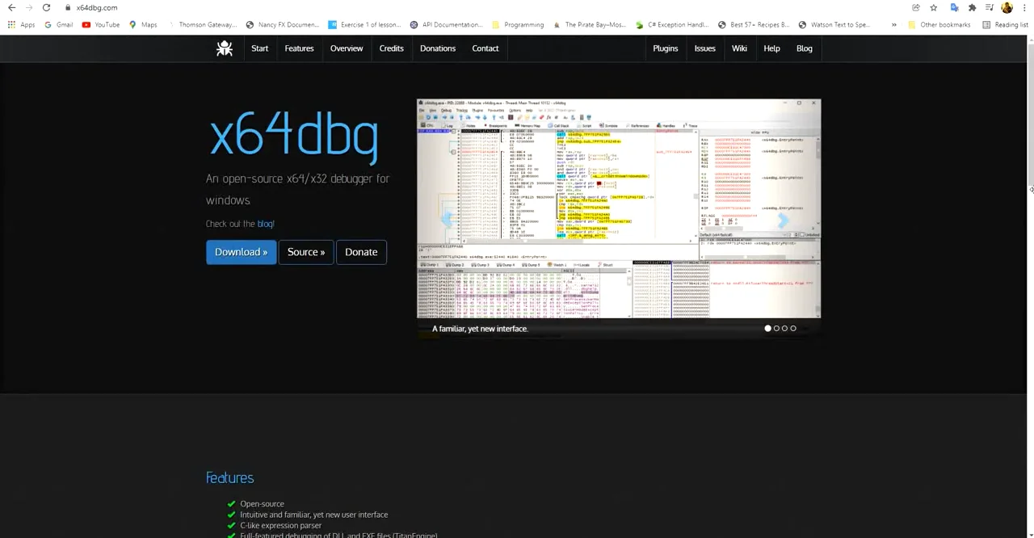Viewport: 1034px width, 538px height.
Task: Click 'A familiar, yet new interface' caption
Action: (480, 329)
